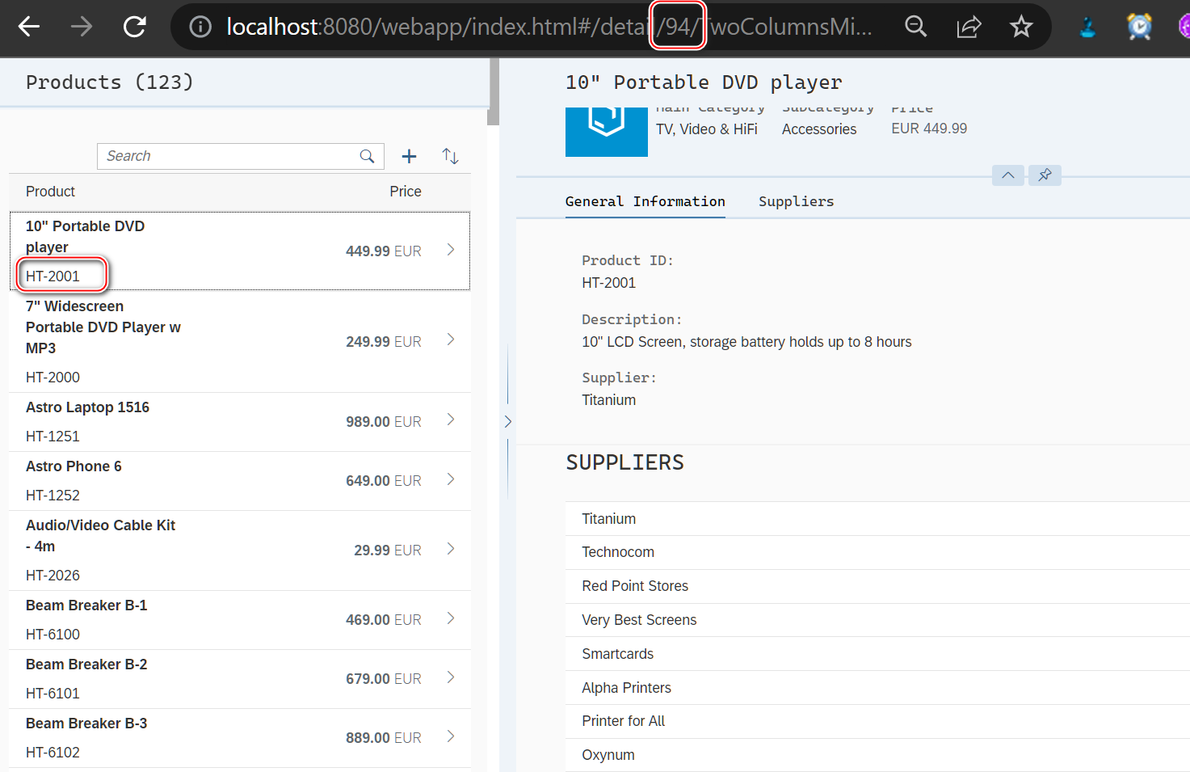Expand the list column via separator arrow
Viewport: 1190px width, 772px height.
tap(507, 421)
